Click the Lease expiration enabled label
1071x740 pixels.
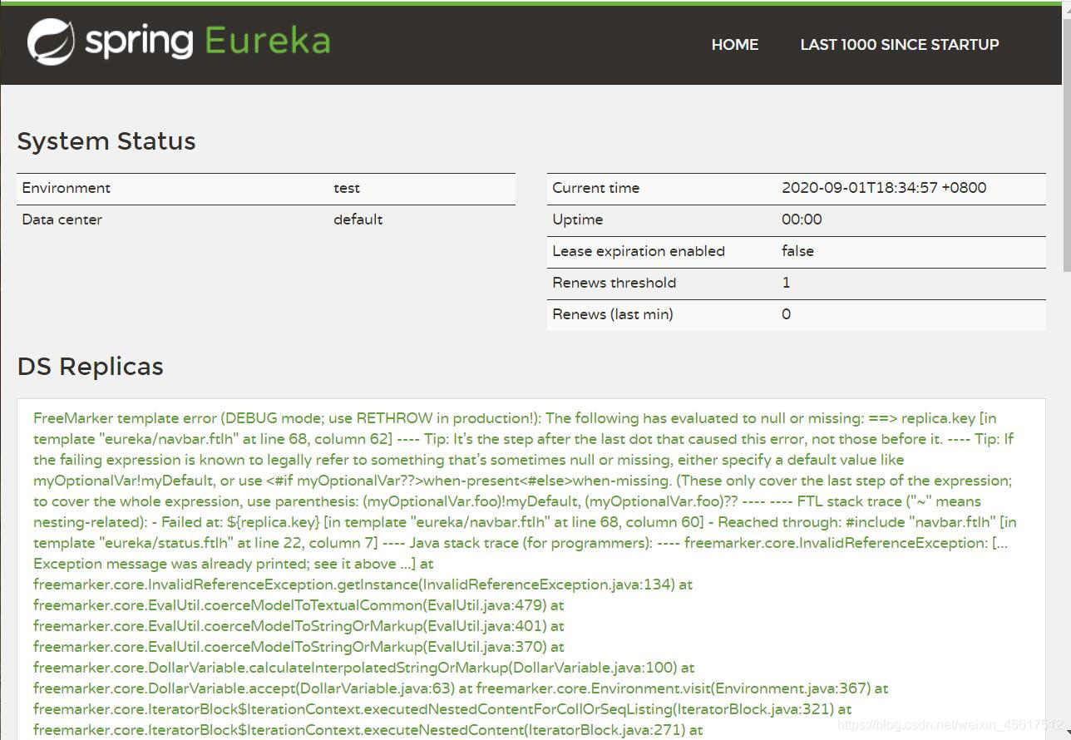click(639, 251)
